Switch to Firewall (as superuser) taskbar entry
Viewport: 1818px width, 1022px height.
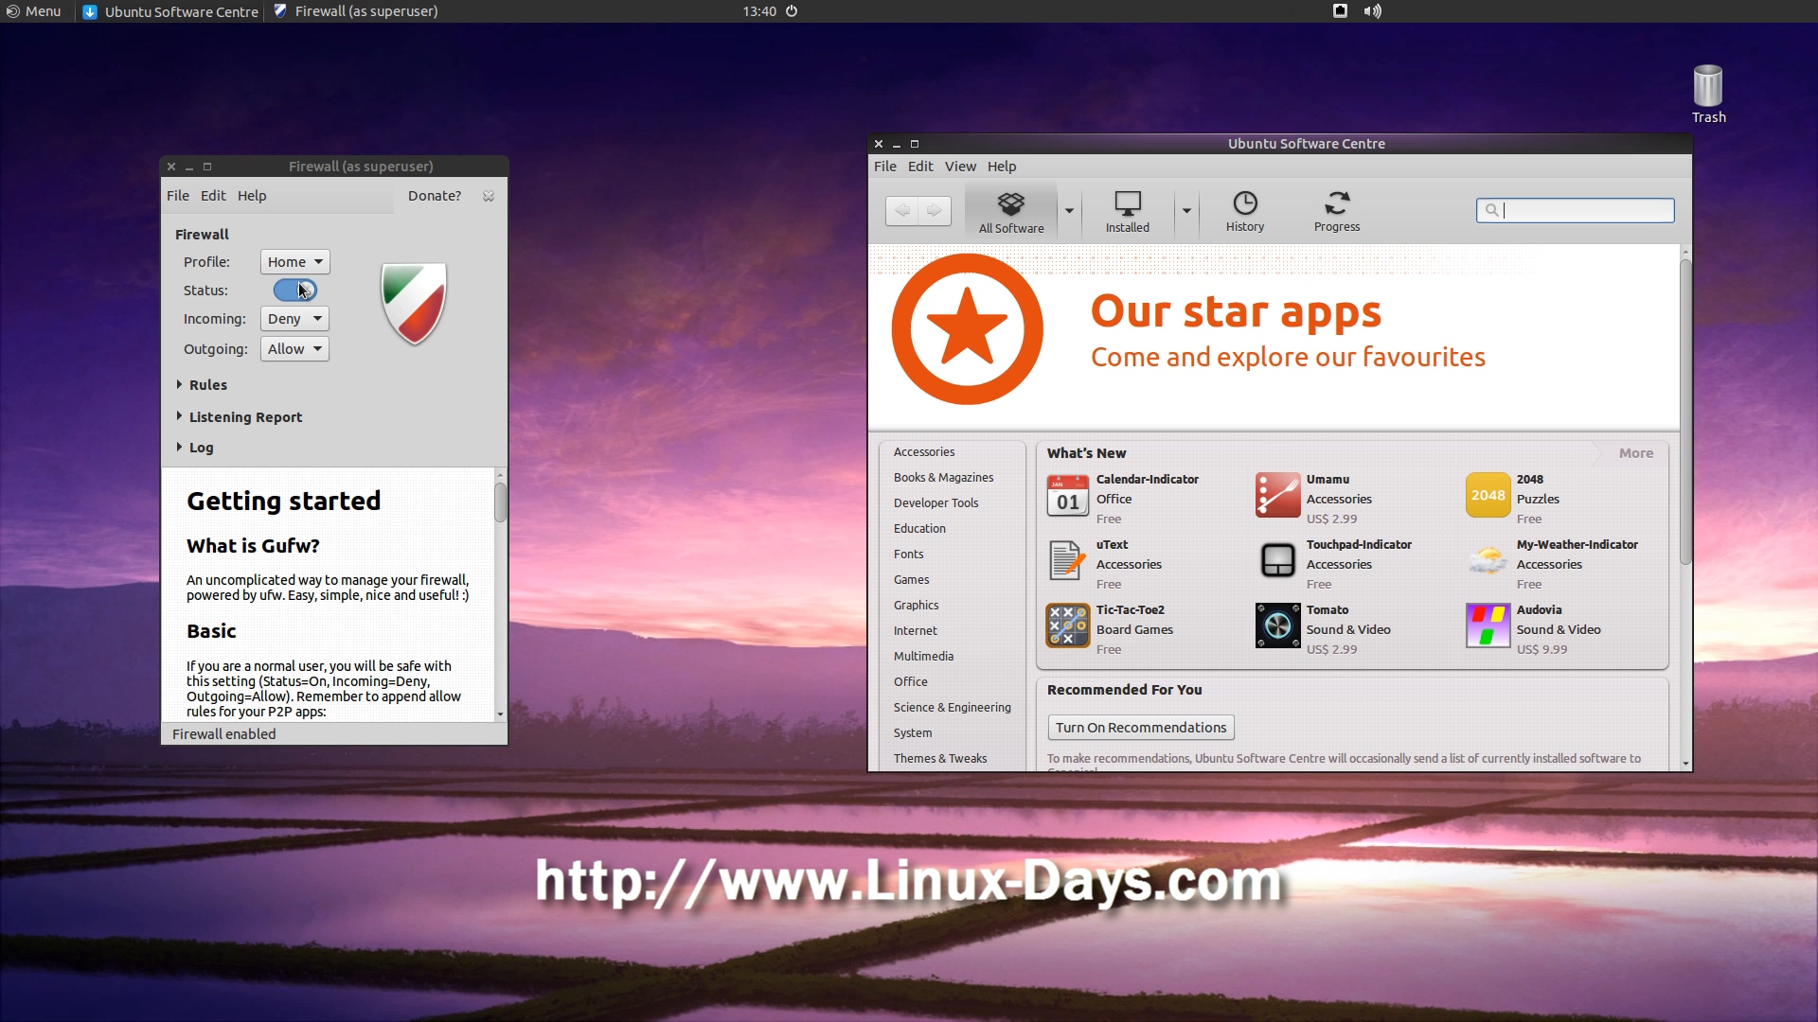[356, 11]
